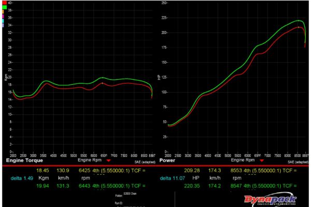Click the green 220.35 power value
The width and height of the screenshot is (311, 207).
(x=192, y=186)
